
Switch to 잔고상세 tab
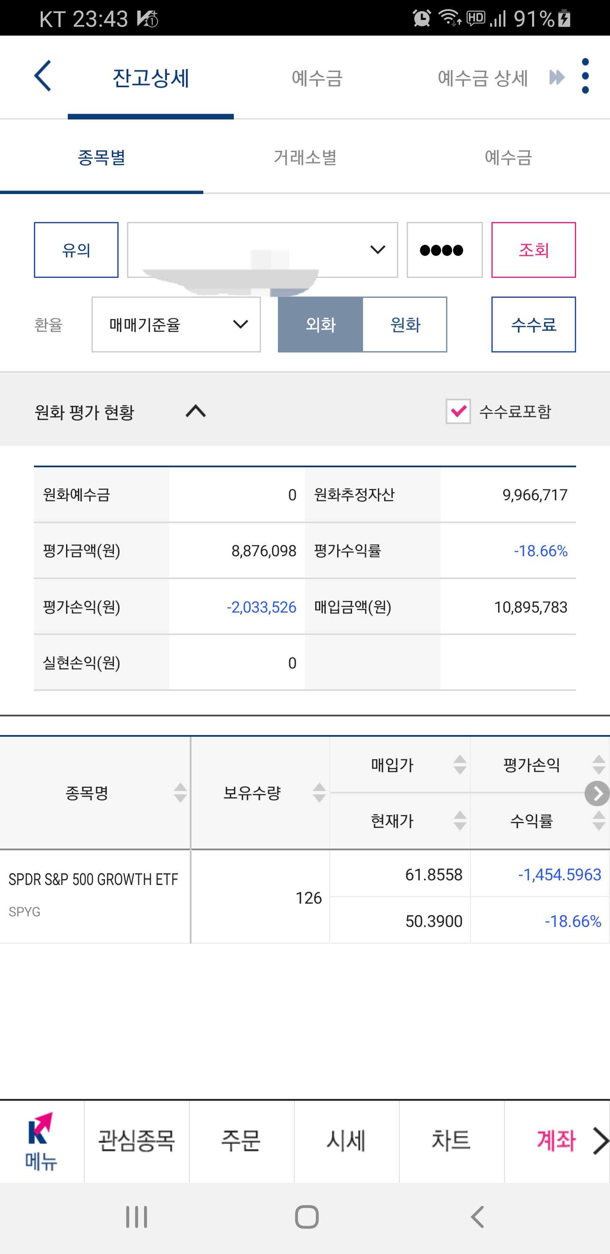(x=150, y=78)
